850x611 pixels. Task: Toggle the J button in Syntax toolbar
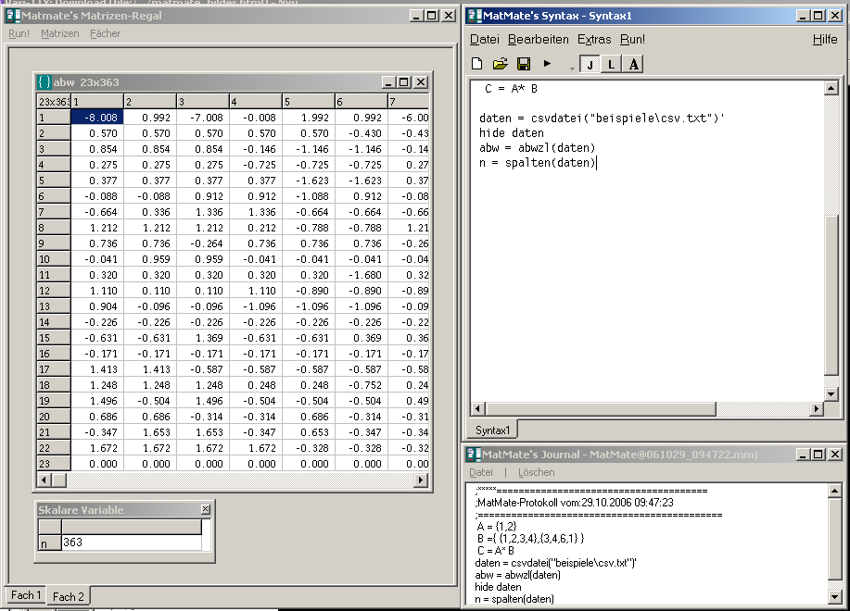[590, 64]
